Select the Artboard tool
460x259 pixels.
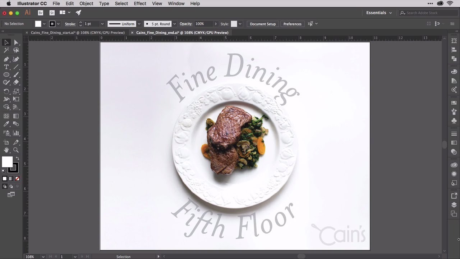pos(6,142)
